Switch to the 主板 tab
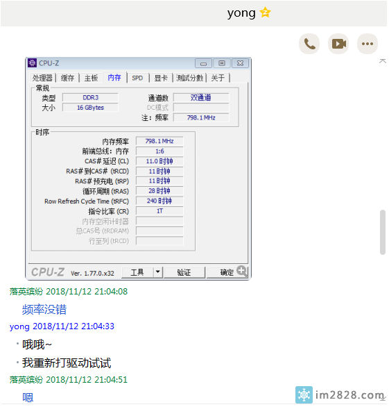 (x=91, y=78)
